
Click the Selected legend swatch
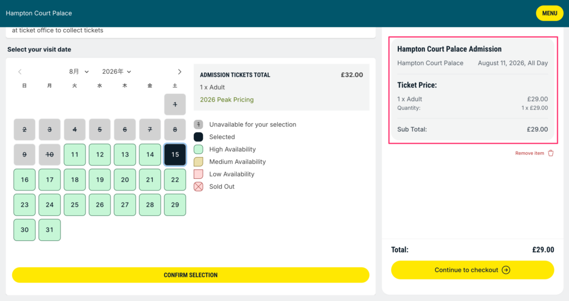(198, 137)
